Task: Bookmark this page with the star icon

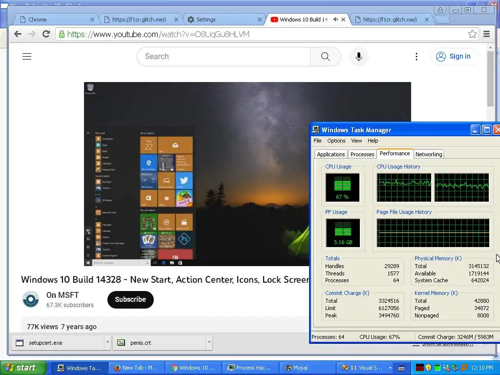Action: (x=472, y=34)
